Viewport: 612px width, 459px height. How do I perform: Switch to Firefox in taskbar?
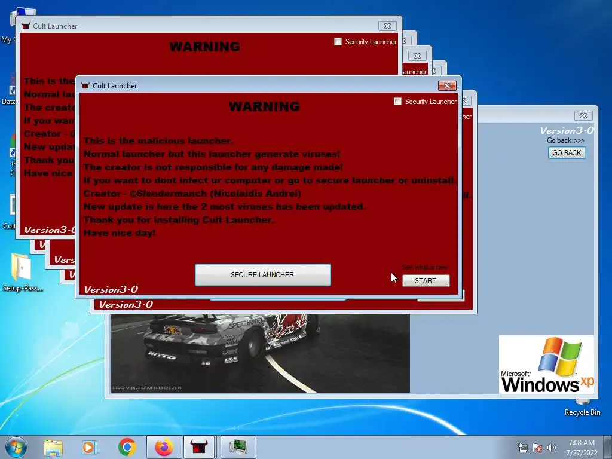(164, 447)
